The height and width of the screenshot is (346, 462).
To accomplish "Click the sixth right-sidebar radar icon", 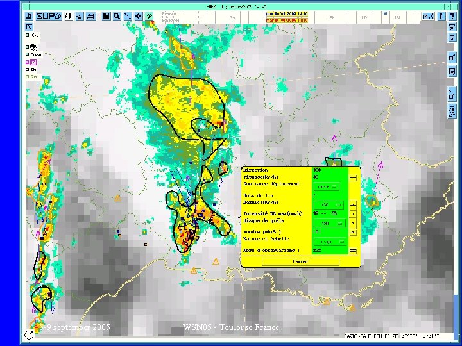I will pyautogui.click(x=452, y=111).
